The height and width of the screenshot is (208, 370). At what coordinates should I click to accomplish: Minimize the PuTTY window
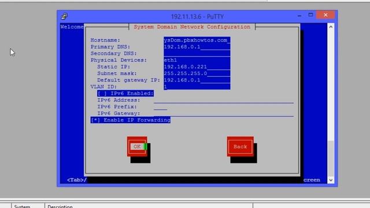point(299,16)
